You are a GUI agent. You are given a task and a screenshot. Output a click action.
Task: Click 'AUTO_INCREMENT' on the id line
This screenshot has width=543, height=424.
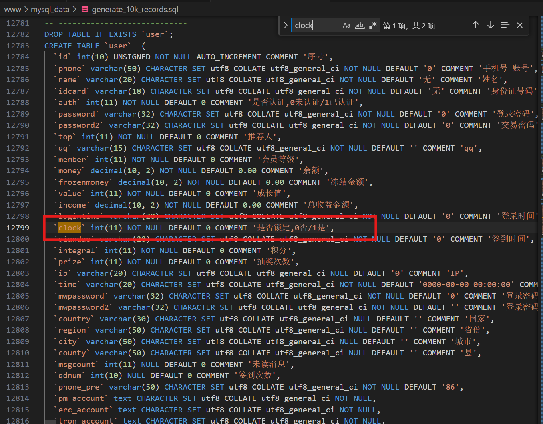(229, 57)
